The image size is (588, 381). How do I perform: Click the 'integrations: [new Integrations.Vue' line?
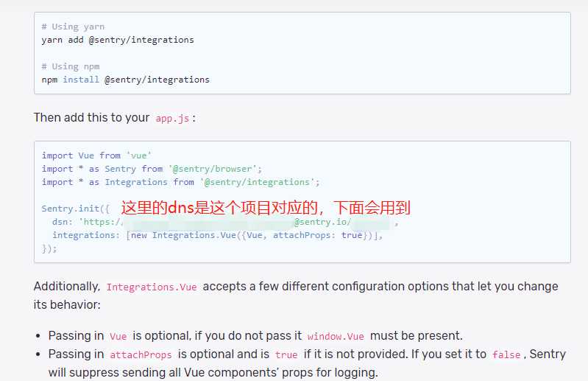coord(218,235)
